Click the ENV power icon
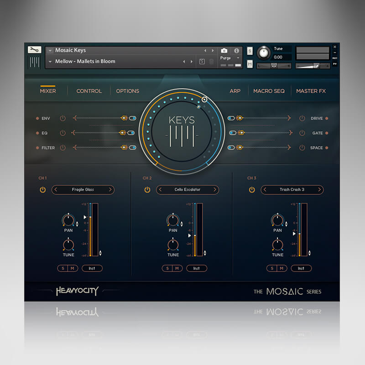This screenshot has width=365, height=365. (x=62, y=118)
